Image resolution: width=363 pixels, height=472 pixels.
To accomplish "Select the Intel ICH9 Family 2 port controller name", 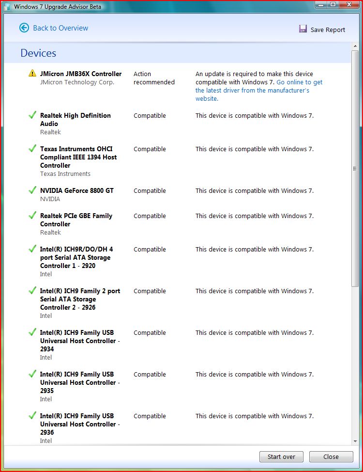I will tap(80, 299).
